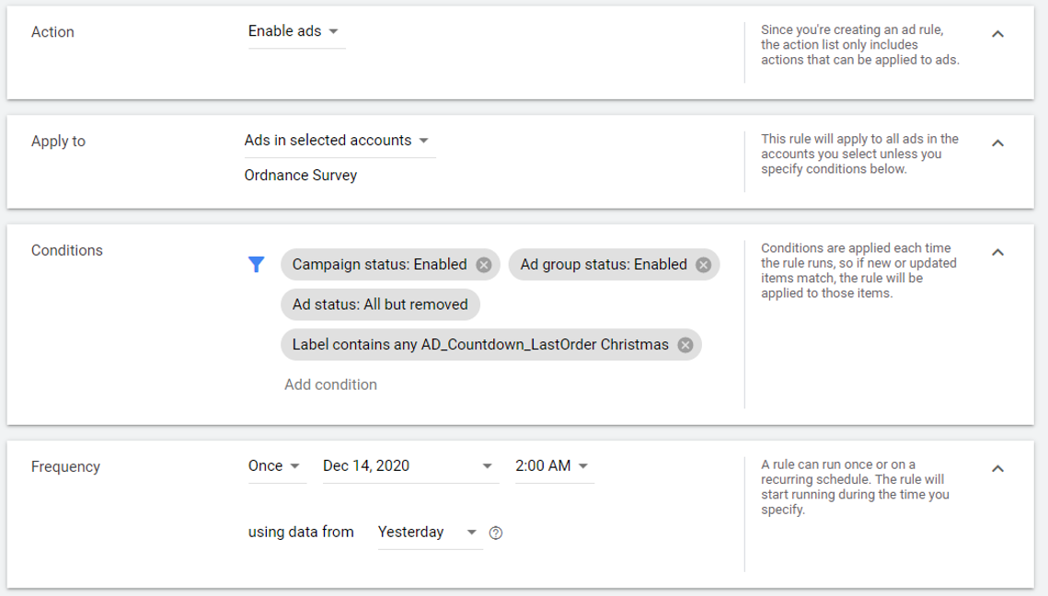The width and height of the screenshot is (1048, 596).
Task: Open the Ads in selected accounts dropdown
Action: pos(340,141)
